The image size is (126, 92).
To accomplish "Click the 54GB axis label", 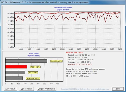I will pyautogui.click(x=104, y=49).
